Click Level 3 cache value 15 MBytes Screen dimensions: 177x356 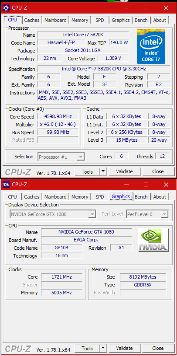tap(127, 140)
